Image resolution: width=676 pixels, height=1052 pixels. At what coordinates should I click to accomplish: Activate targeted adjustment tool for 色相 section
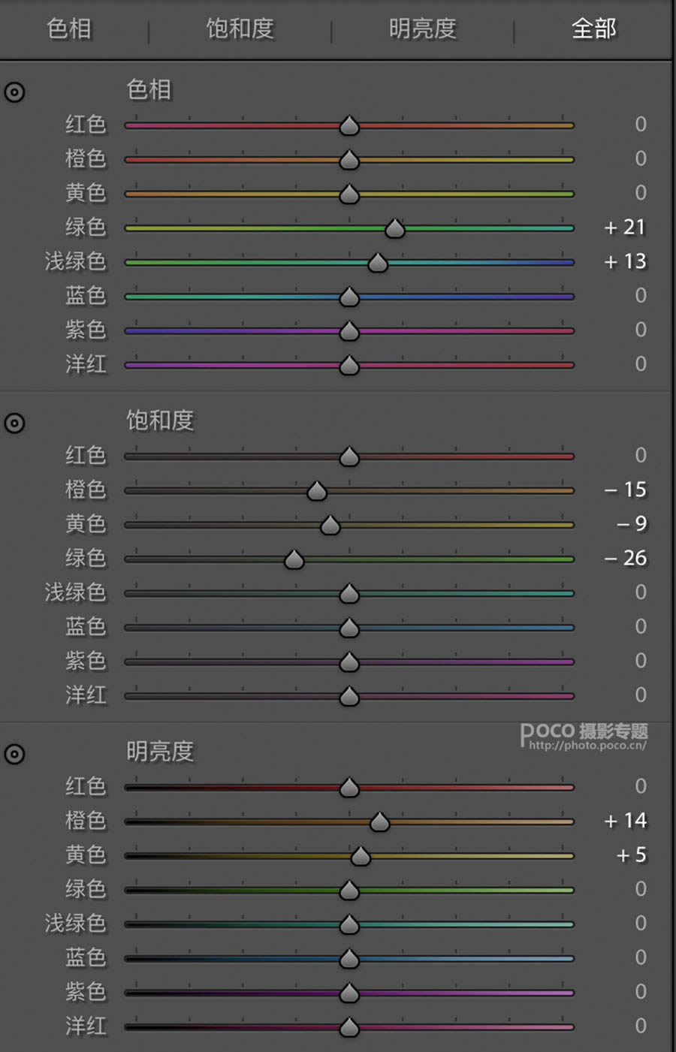(x=14, y=92)
